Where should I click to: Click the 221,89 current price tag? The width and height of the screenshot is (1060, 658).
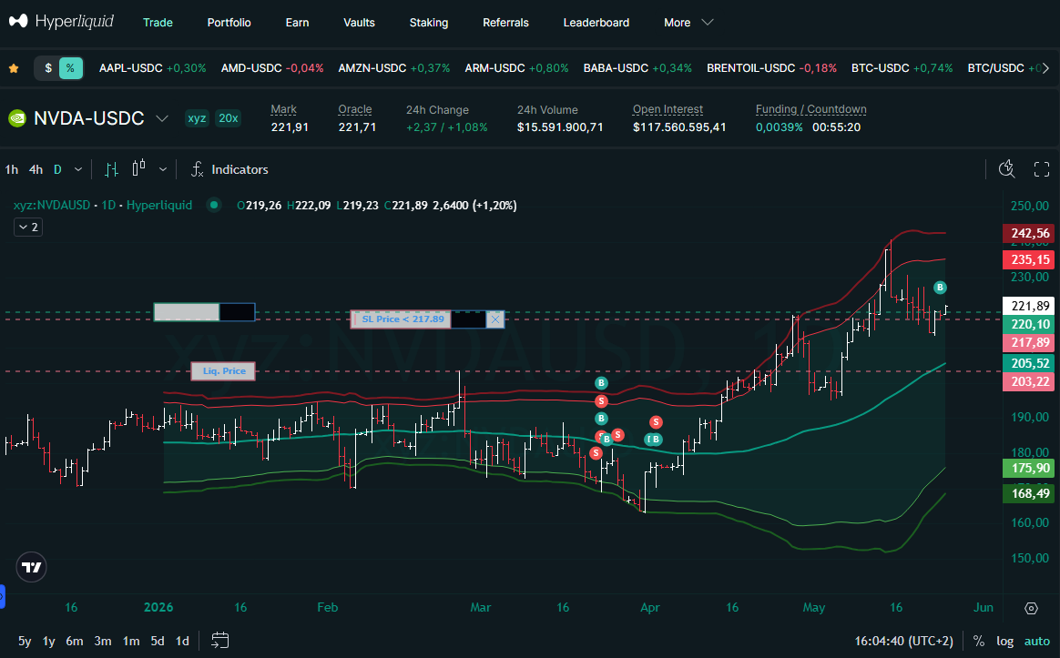coord(1030,306)
